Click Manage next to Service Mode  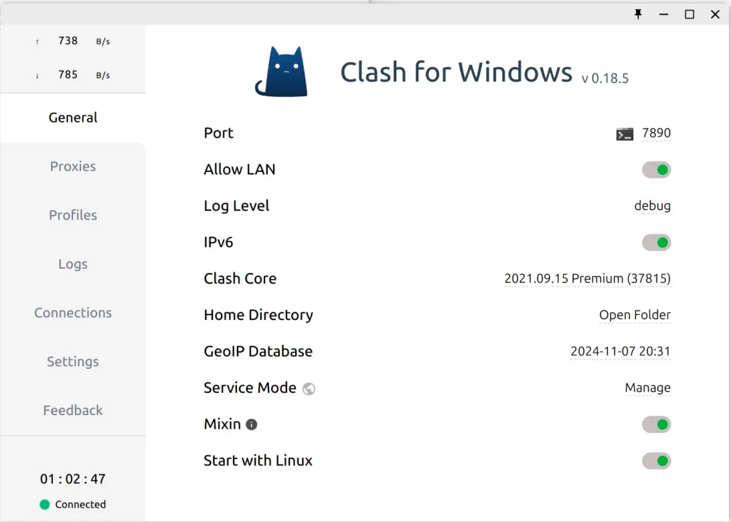pyautogui.click(x=647, y=387)
